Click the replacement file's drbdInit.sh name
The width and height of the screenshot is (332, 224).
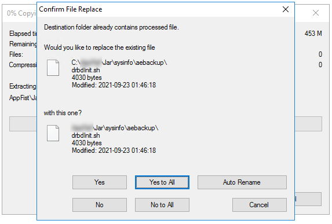tap(86, 135)
